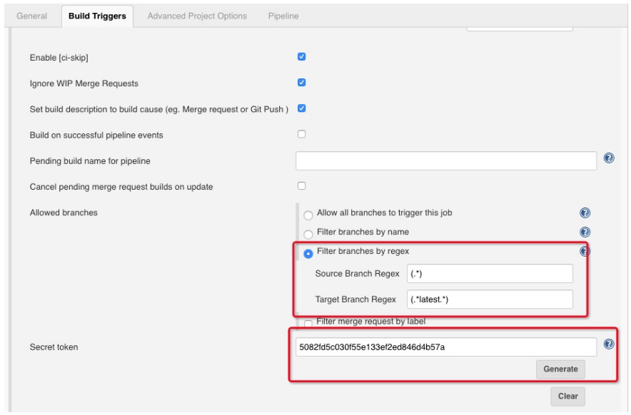Viewport: 631px width, 415px height.
Task: Open help icon beside Secret token field
Action: 609,344
